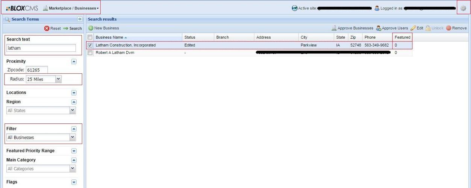Expand the Featured Priority Range section
471x188 pixels.
click(74, 151)
